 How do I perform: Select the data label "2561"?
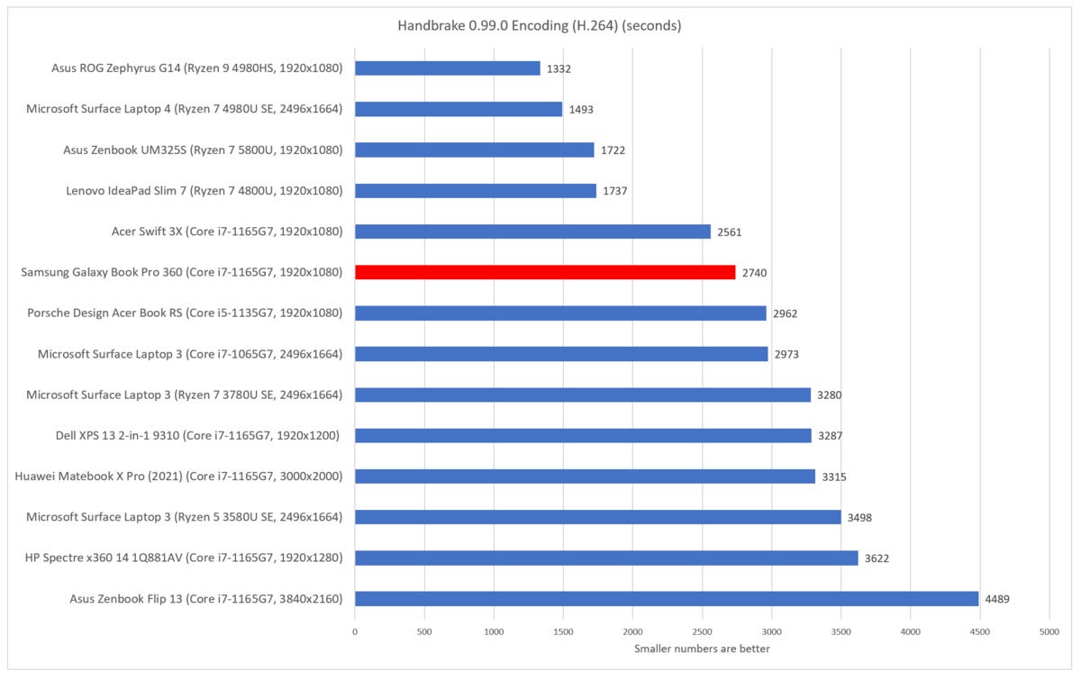click(x=730, y=232)
